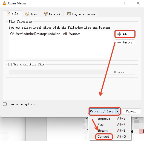
Task: Choose Convert from the dropdown menu
Action: (x=110, y=137)
